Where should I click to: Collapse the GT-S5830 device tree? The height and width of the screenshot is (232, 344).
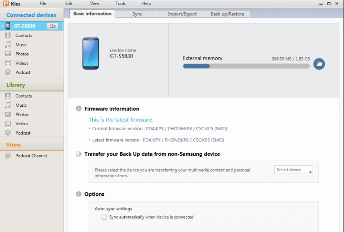pyautogui.click(x=3, y=26)
